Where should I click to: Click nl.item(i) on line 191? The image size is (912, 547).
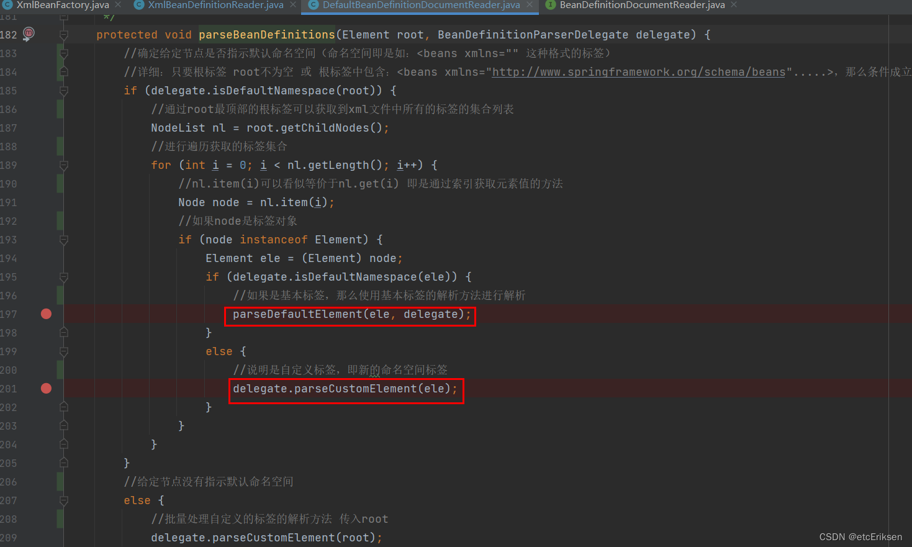pos(294,202)
